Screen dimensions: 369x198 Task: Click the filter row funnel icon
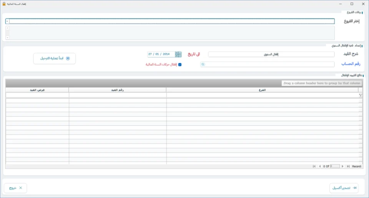pyautogui.click(x=360, y=95)
